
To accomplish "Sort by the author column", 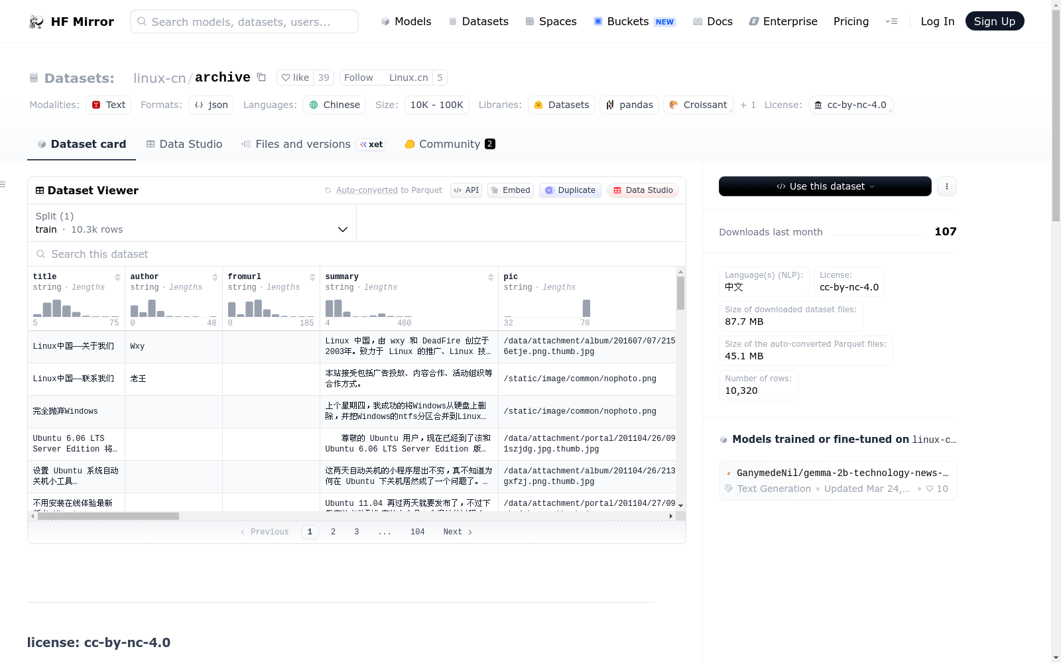I will tap(215, 277).
